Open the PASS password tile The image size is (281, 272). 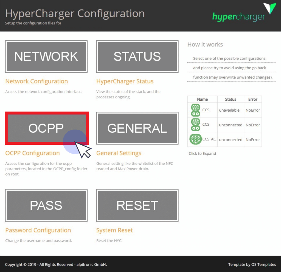pyautogui.click(x=46, y=205)
